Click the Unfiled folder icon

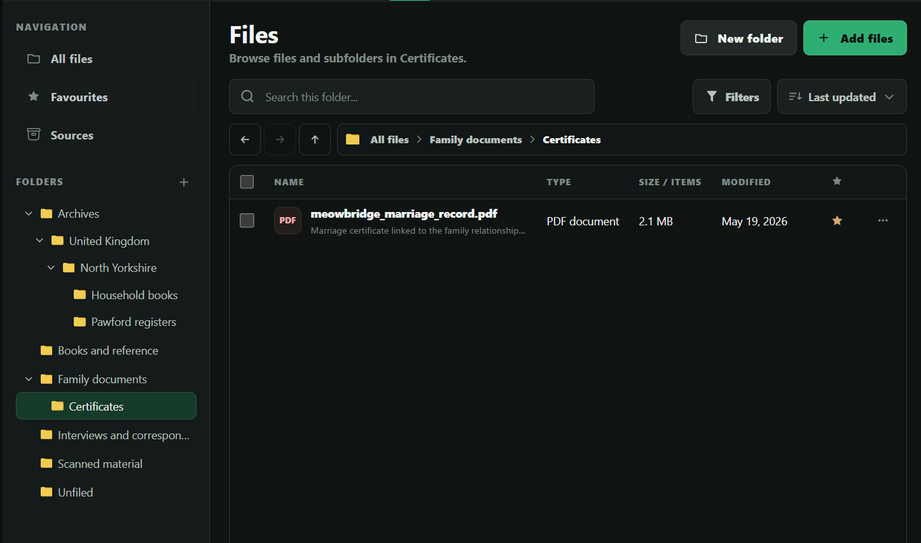click(x=46, y=491)
